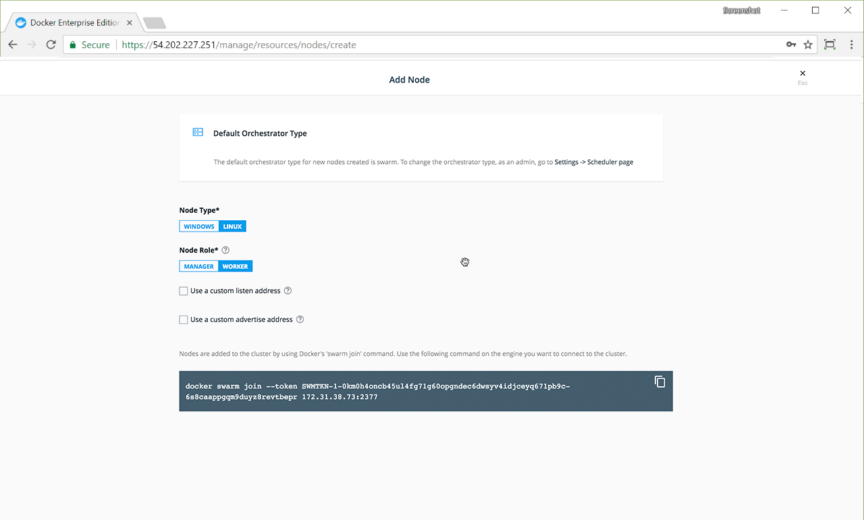Screen dimensions: 864x520
Task: Copy the swarm join command to clipboard
Action: coord(659,382)
